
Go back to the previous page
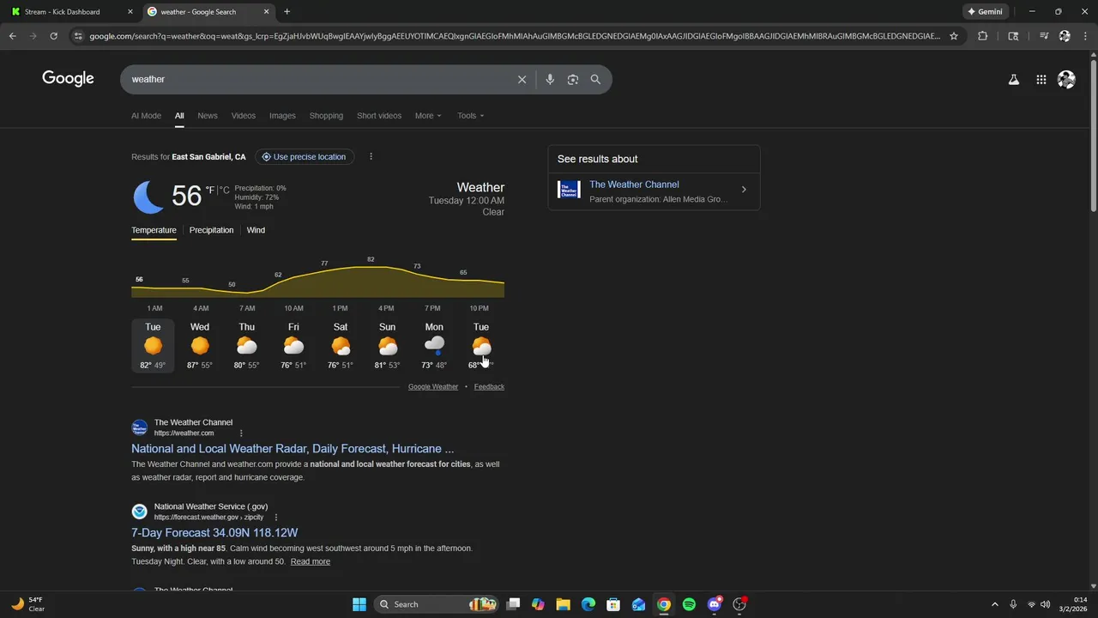[x=12, y=36]
